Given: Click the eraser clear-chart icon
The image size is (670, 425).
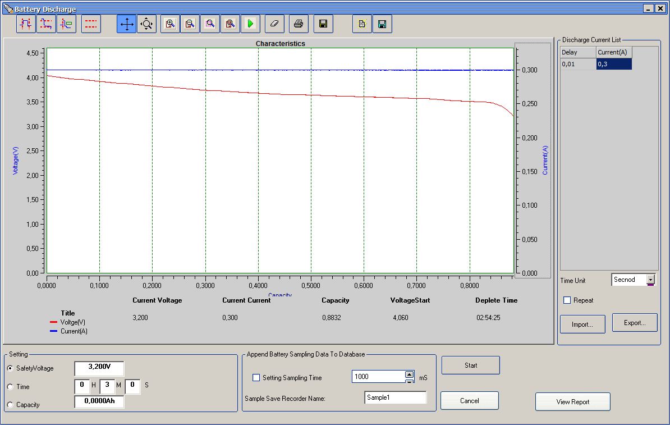Looking at the screenshot, I should pos(274,24).
